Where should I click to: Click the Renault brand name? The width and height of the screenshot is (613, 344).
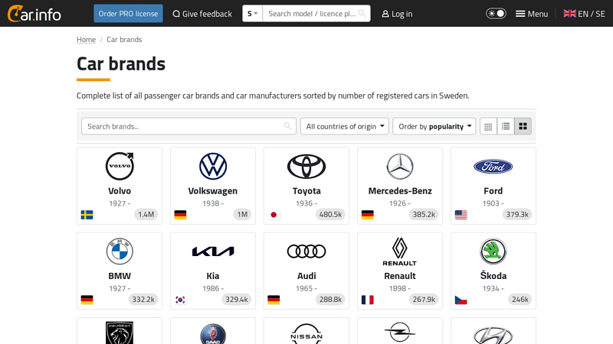(x=400, y=276)
